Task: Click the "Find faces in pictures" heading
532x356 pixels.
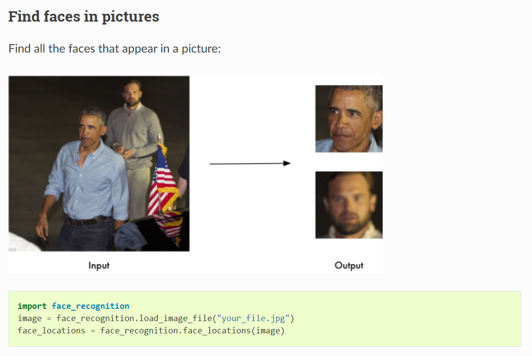Action: pos(84,16)
